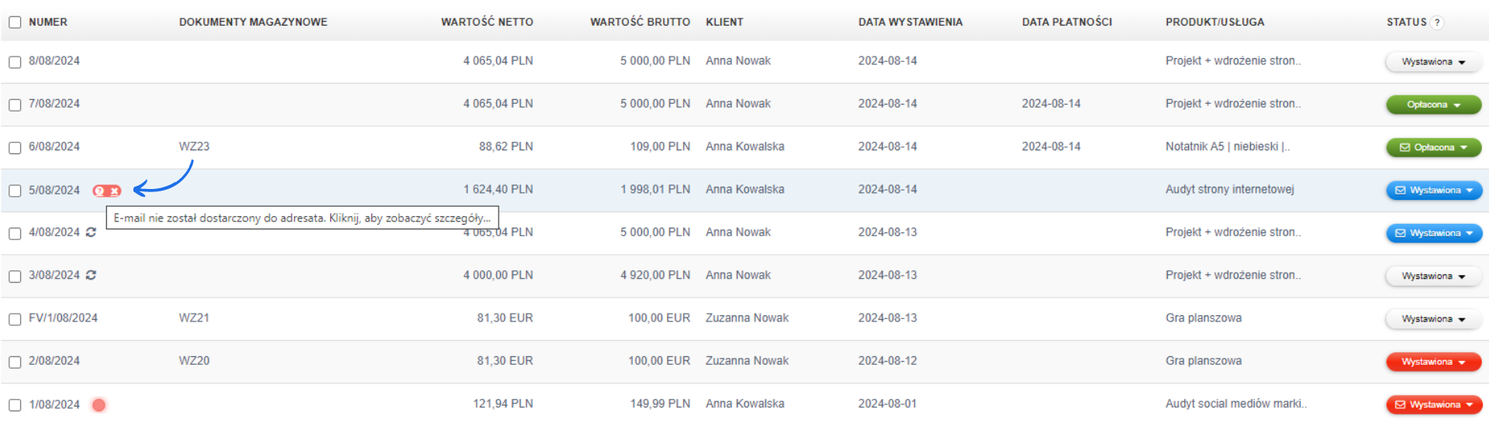This screenshot has width=1489, height=426.
Task: Open the question mark help beside Status header
Action: [1437, 22]
